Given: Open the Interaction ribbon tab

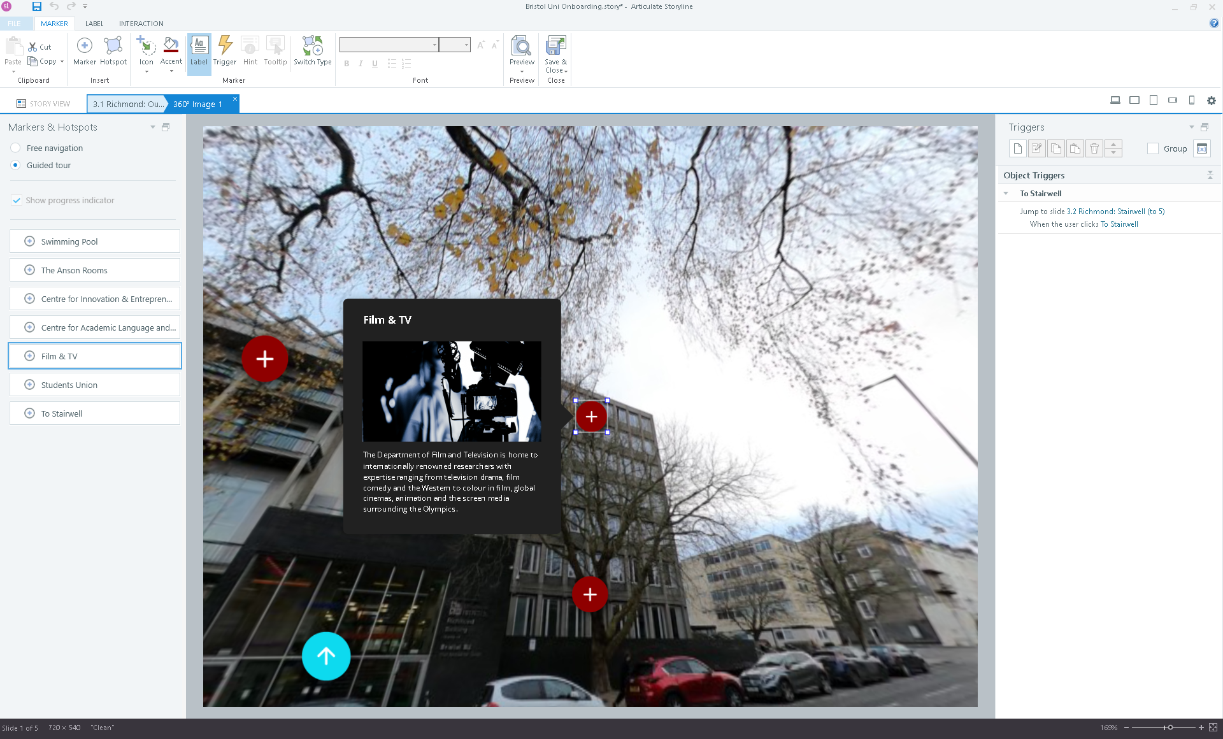Looking at the screenshot, I should click(x=141, y=24).
